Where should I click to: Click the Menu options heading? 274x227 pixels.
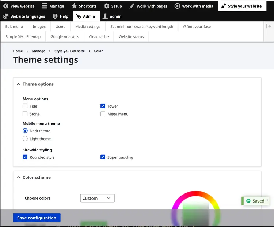[x=35, y=99]
